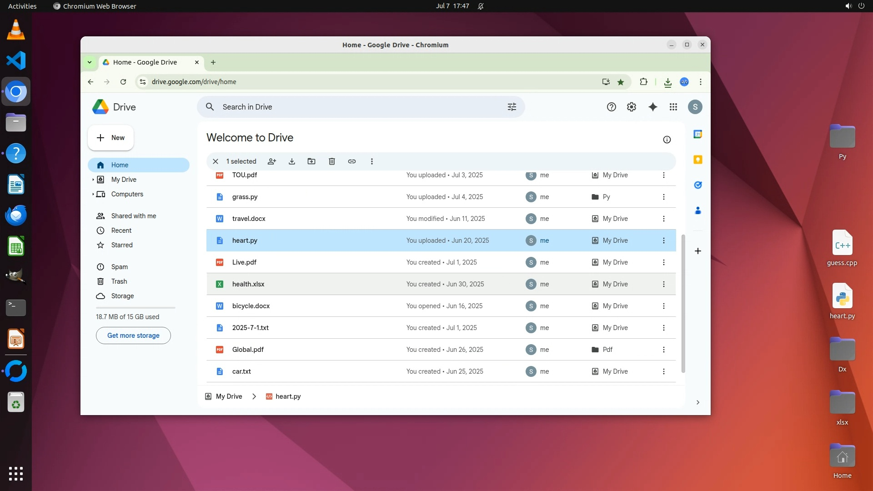
Task: Show the view details info icon
Action: tap(667, 140)
